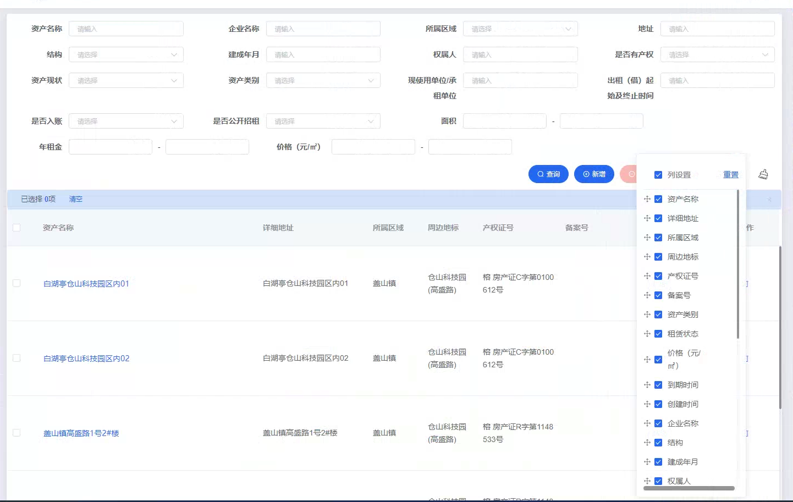Uncheck the 详细地址 column checkbox

coord(658,218)
